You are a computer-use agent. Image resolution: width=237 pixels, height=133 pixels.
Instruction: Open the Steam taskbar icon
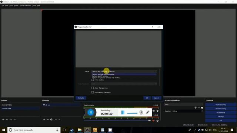click(x=72, y=130)
